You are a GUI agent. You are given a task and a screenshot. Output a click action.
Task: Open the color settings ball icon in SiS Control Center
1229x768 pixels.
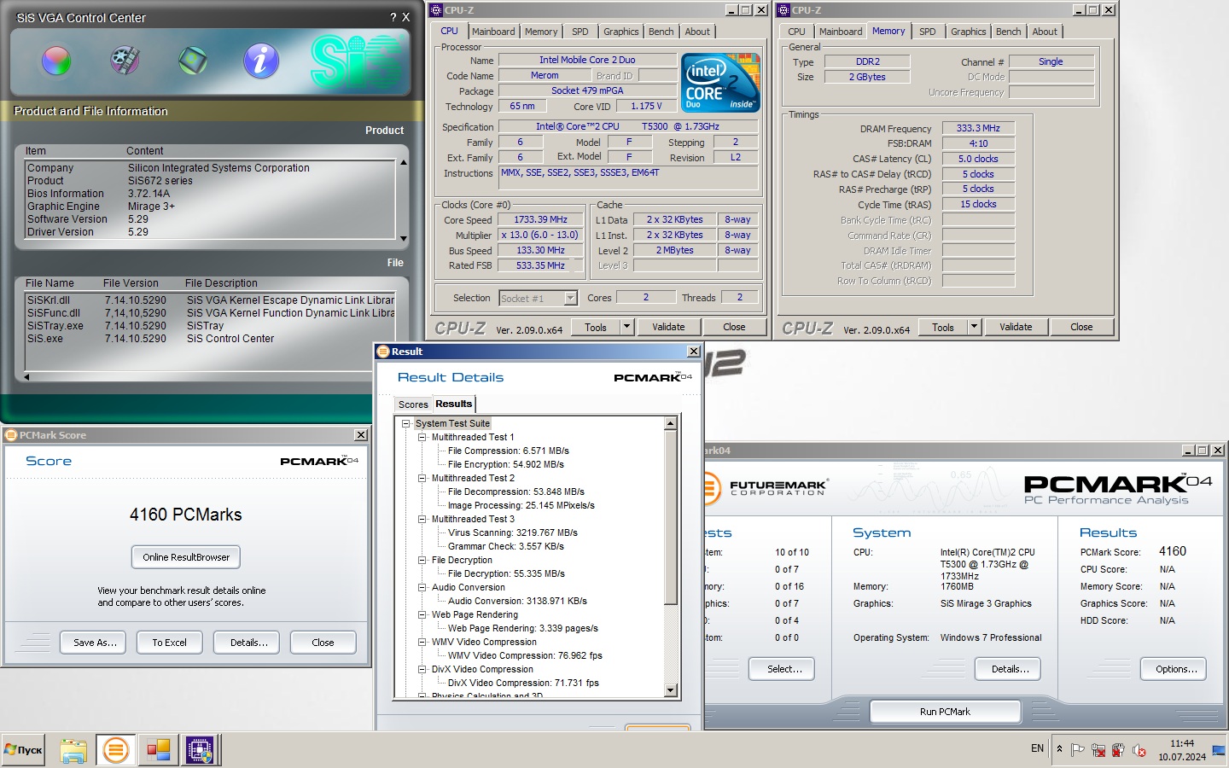tap(56, 61)
